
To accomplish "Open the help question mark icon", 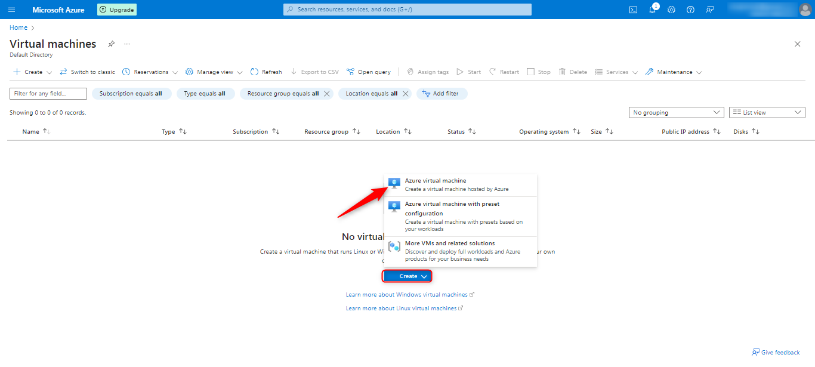I will point(690,10).
